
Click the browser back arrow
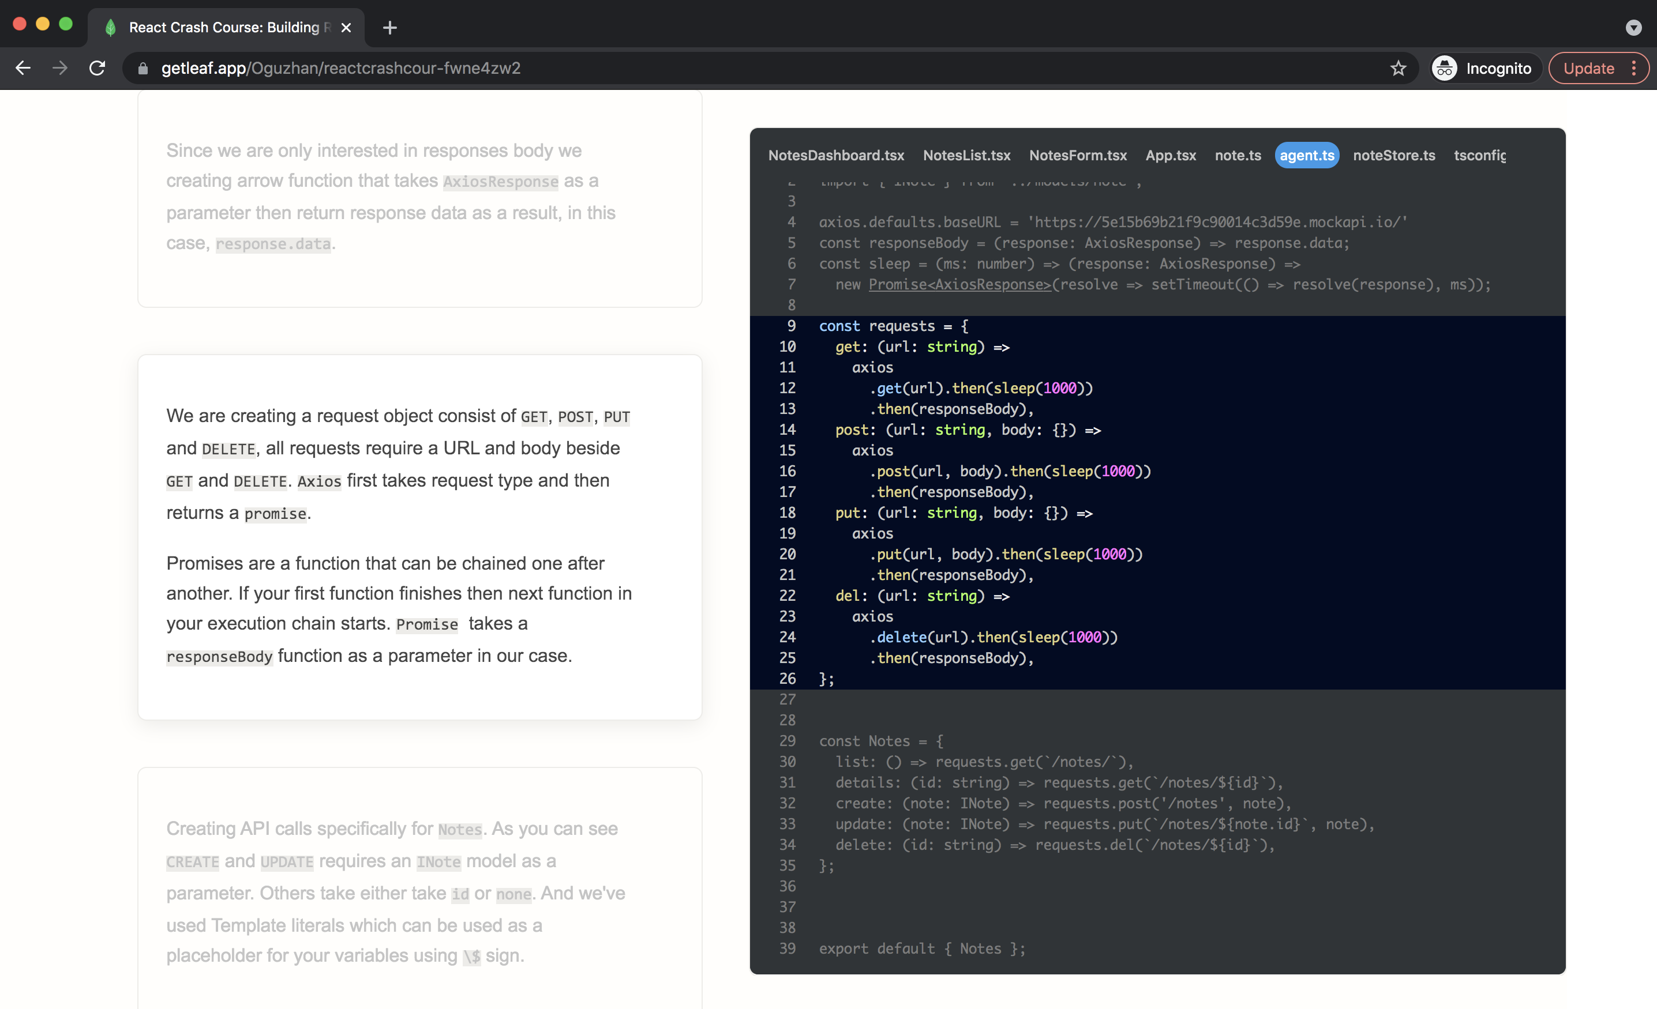coord(23,68)
